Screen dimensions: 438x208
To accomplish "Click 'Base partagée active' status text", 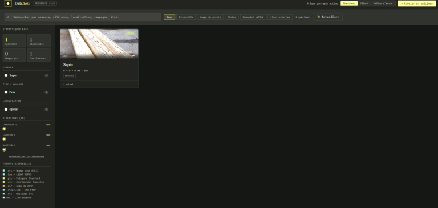I will [324, 3].
